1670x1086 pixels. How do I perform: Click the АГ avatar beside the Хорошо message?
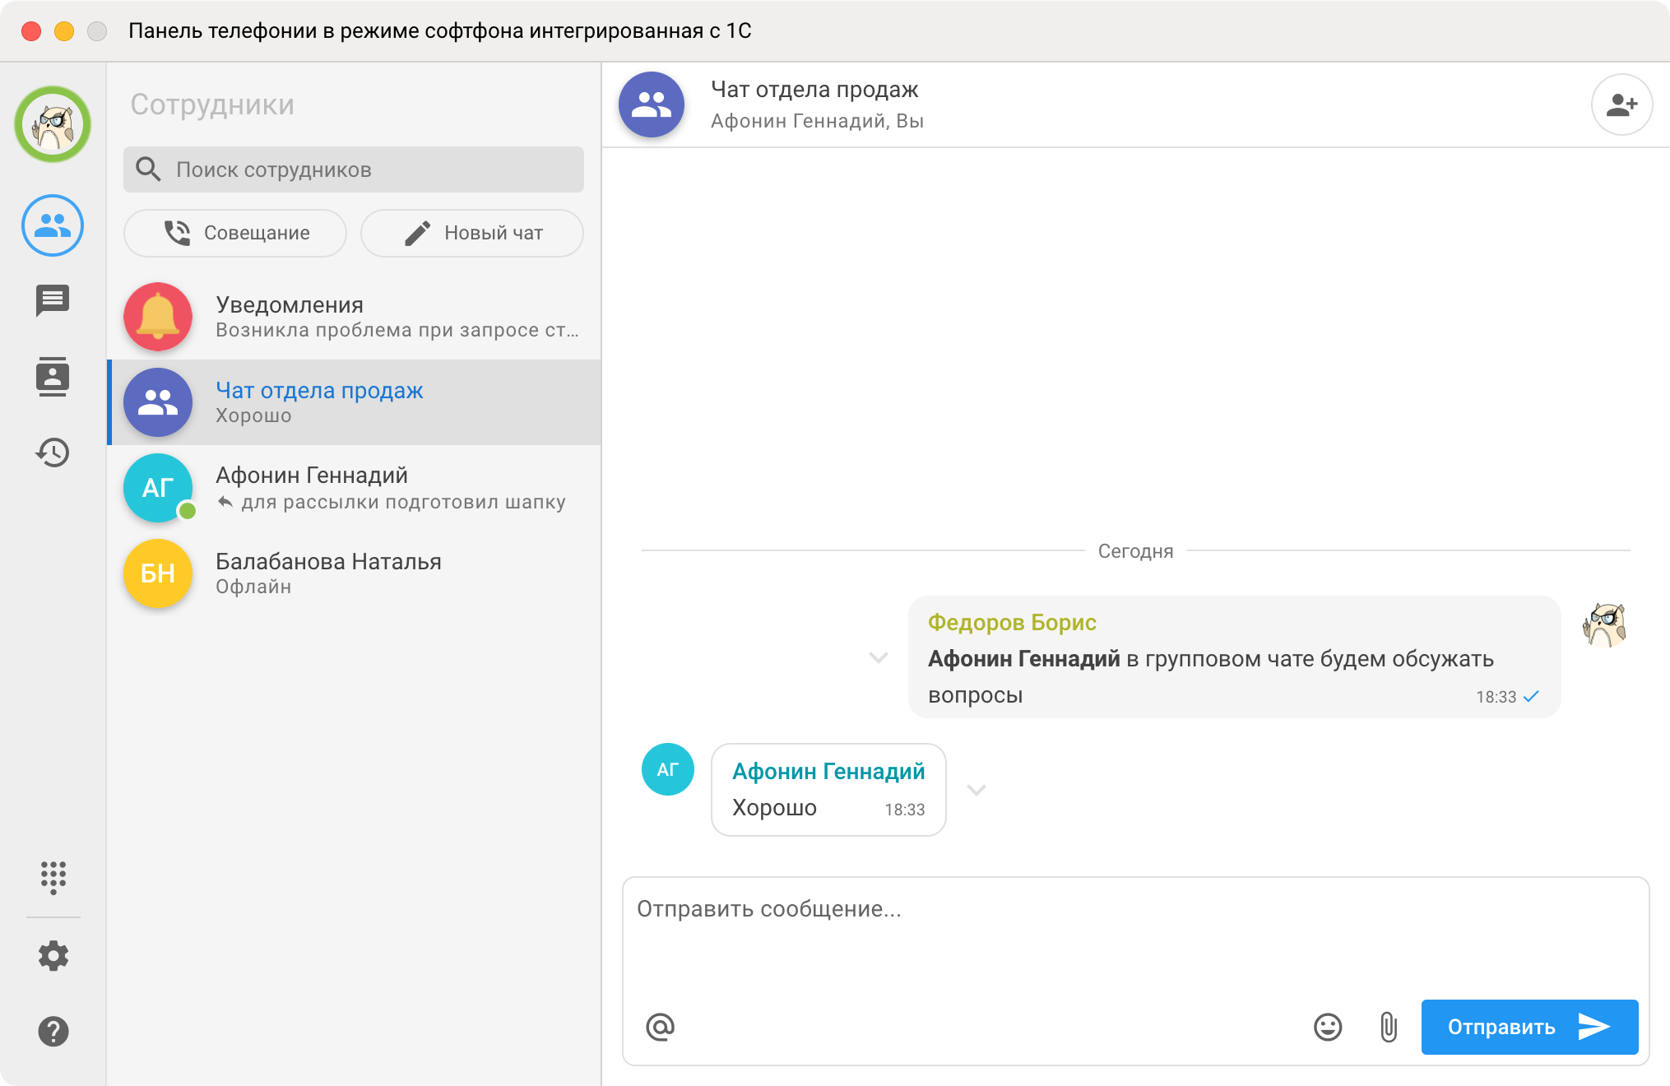pyautogui.click(x=667, y=769)
